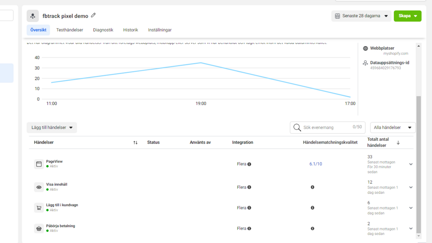Click match quality info icon for Påbörja betalning

click(x=313, y=228)
